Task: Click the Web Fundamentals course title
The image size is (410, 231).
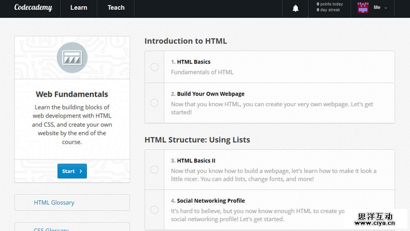Action: tap(72, 94)
